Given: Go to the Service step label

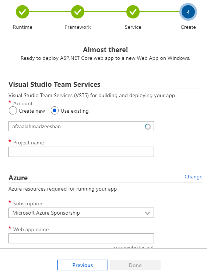Looking at the screenshot, I should click(x=133, y=27).
